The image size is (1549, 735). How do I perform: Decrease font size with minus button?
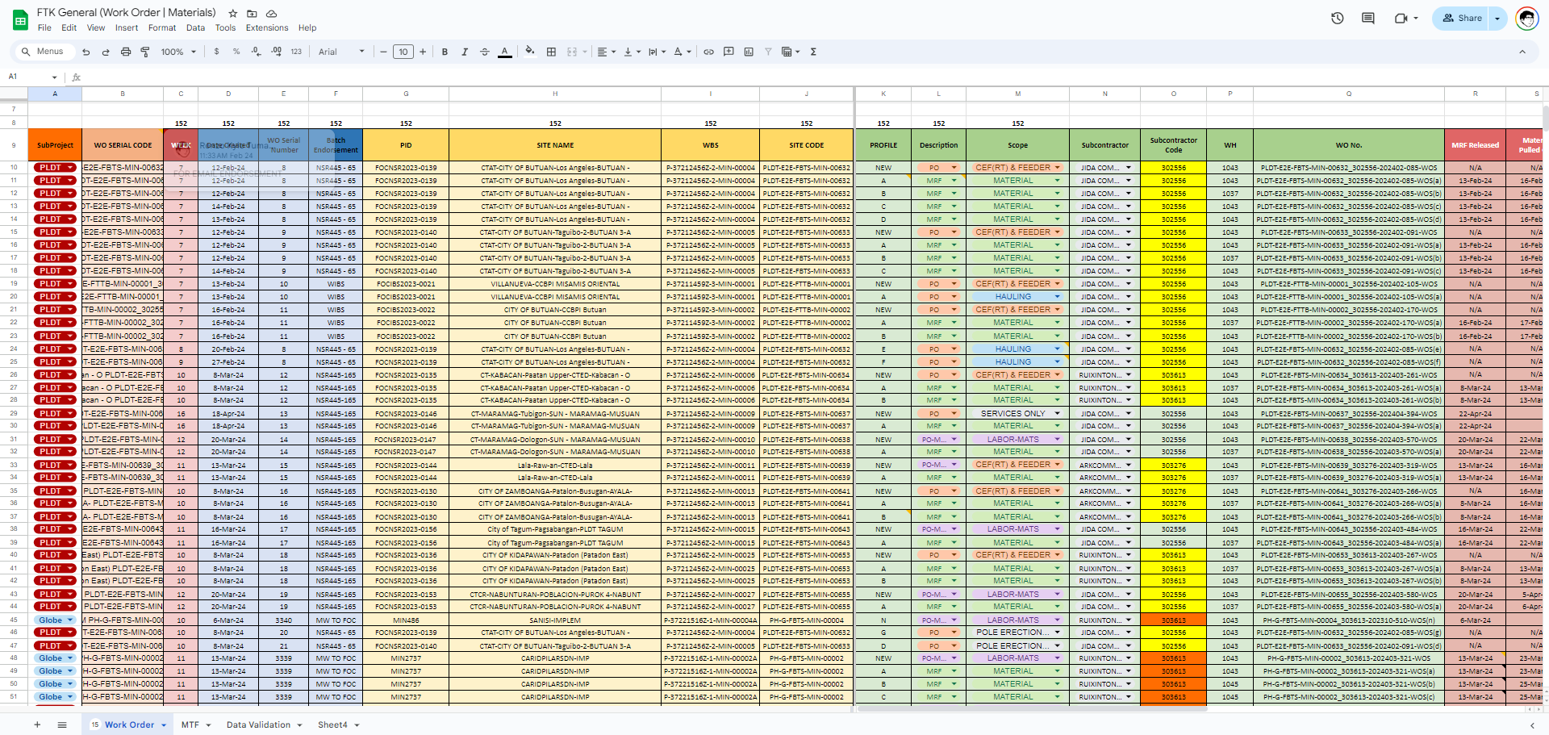(384, 52)
